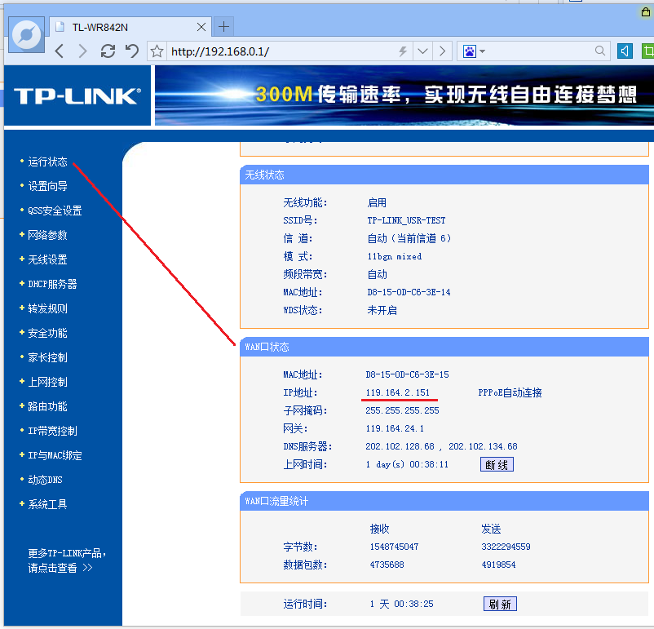Image resolution: width=654 pixels, height=629 pixels.
Task: Open the search magnifier in toolbar
Action: click(599, 51)
